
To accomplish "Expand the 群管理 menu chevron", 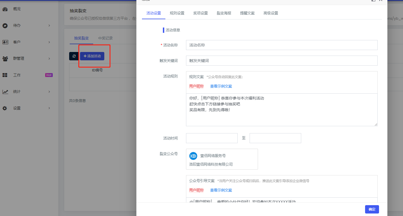I will tap(49, 59).
